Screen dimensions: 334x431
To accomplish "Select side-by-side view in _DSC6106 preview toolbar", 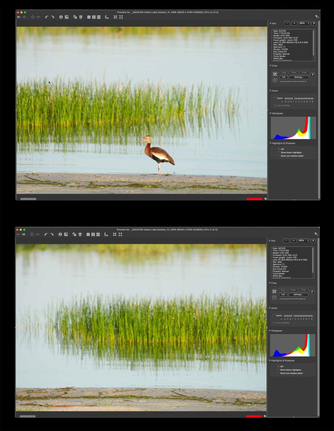I will coord(93,235).
